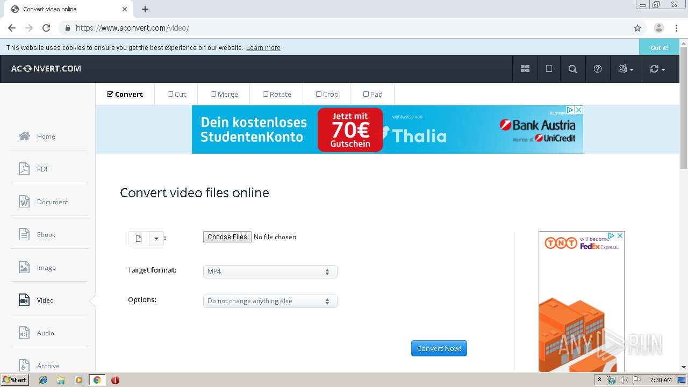Select the Convert checkbox tab

click(125, 94)
